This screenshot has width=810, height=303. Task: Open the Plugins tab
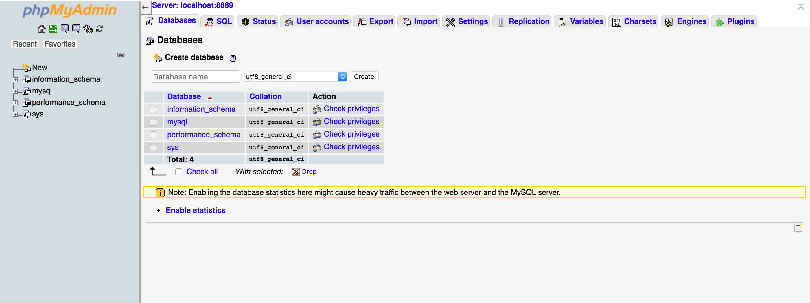(734, 21)
